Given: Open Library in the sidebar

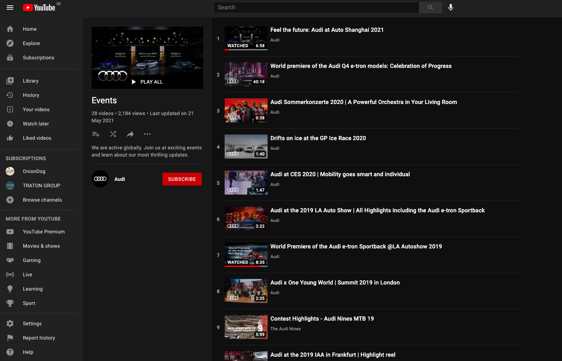Looking at the screenshot, I should [x=39, y=81].
